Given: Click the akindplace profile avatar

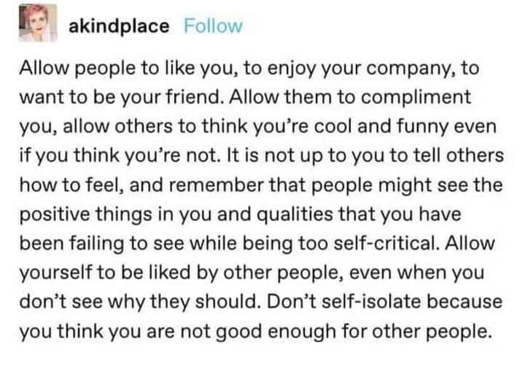Looking at the screenshot, I should pos(38,23).
